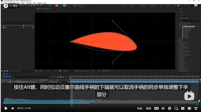This screenshot has height=112, width=201.
Task: Expand the Audio effects category
Action: [179, 39]
